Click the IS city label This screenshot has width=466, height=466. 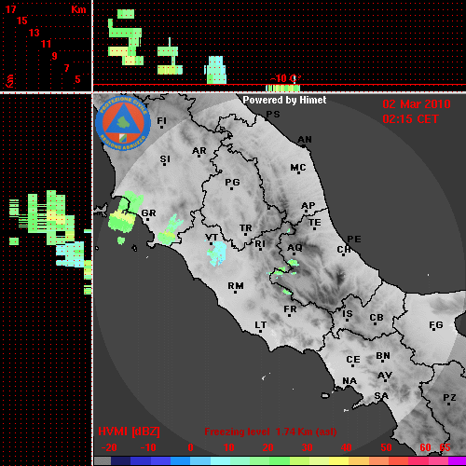click(348, 314)
